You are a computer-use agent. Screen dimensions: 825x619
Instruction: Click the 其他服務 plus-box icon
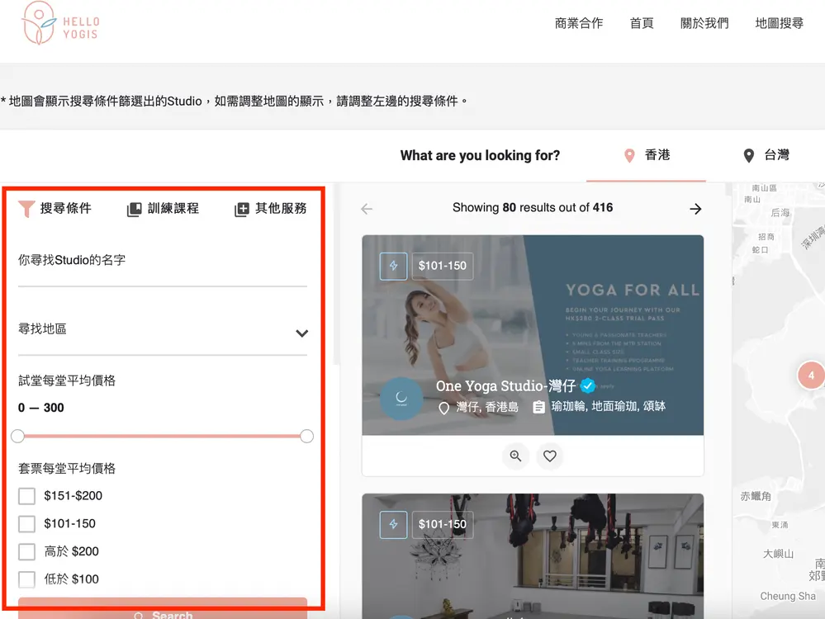coord(241,210)
